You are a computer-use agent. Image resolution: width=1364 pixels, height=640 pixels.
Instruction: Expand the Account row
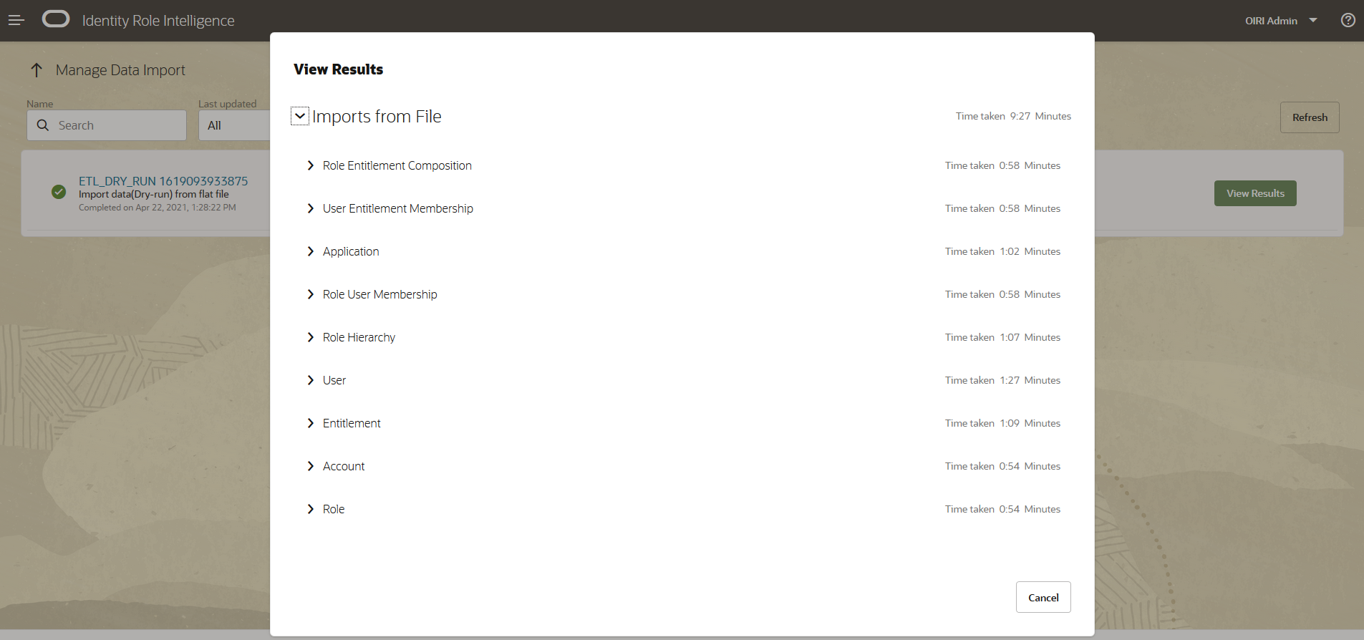[310, 466]
